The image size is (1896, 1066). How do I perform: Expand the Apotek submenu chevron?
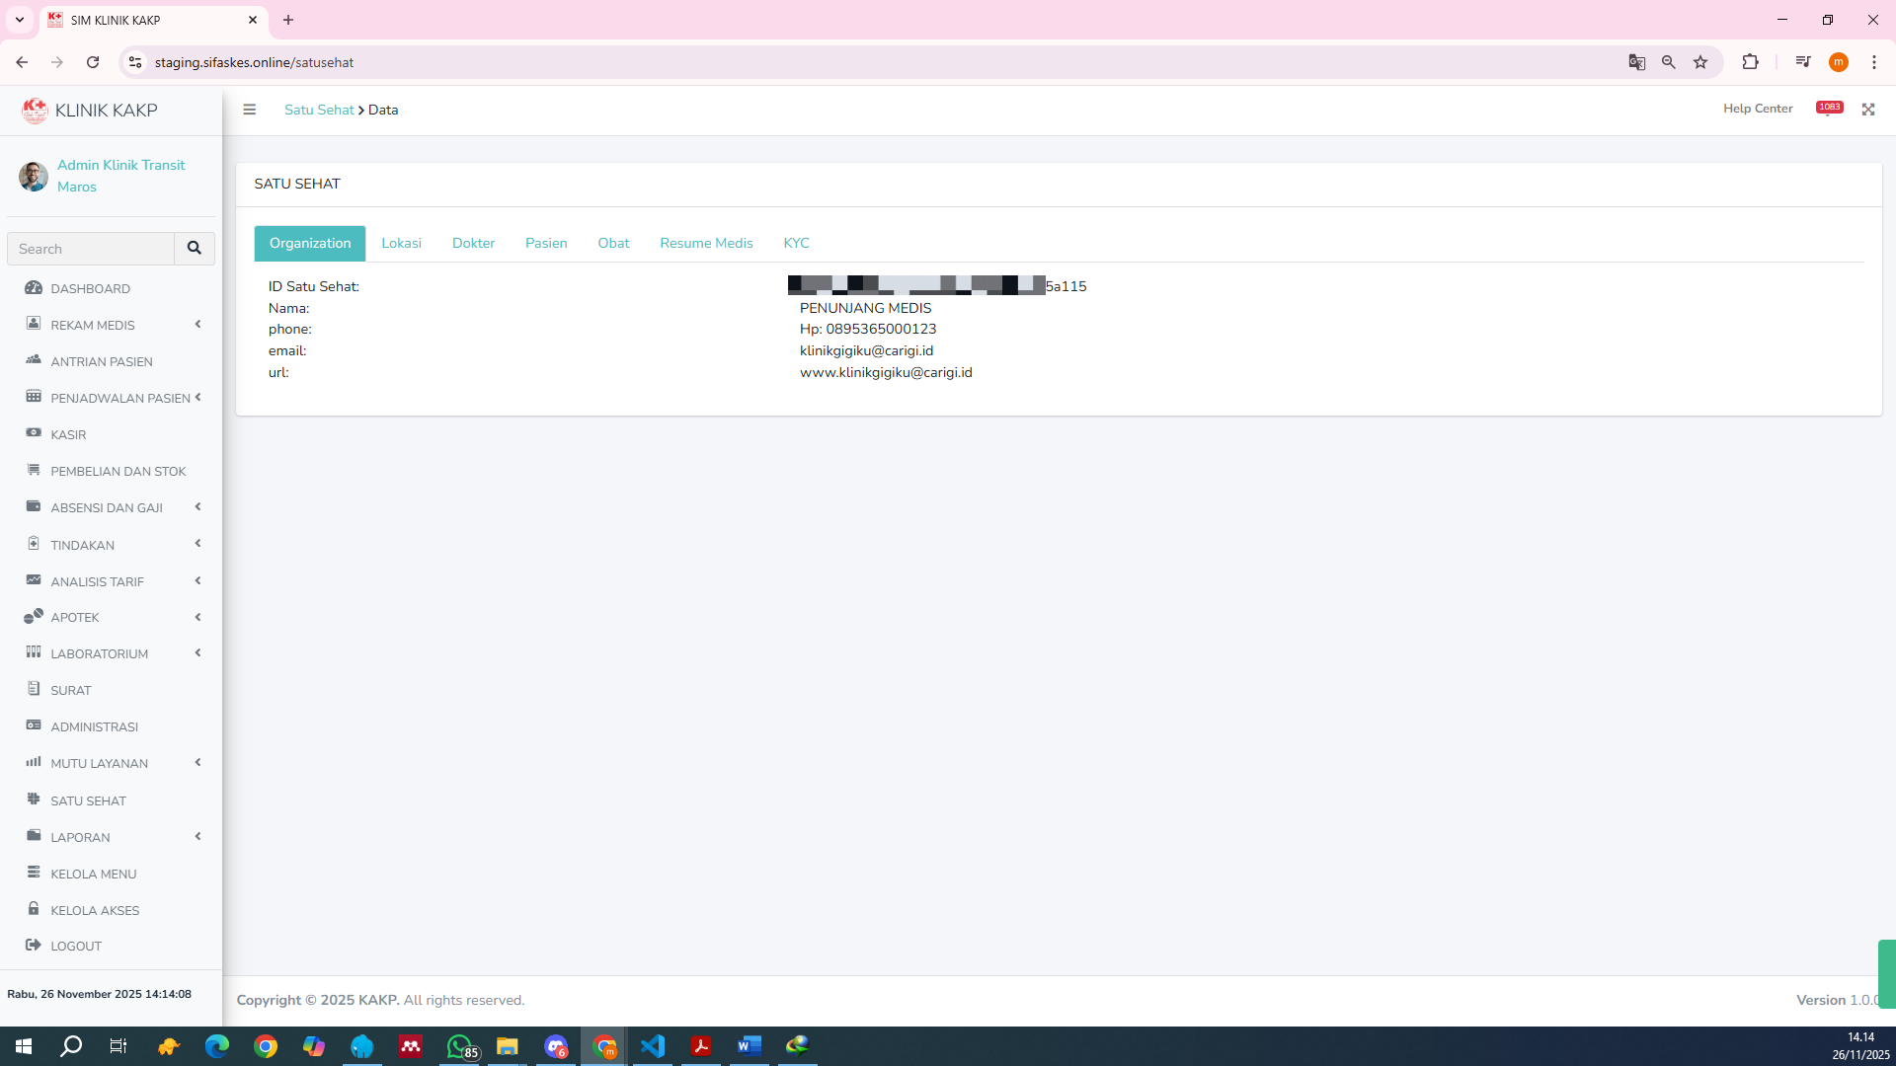[x=197, y=618]
